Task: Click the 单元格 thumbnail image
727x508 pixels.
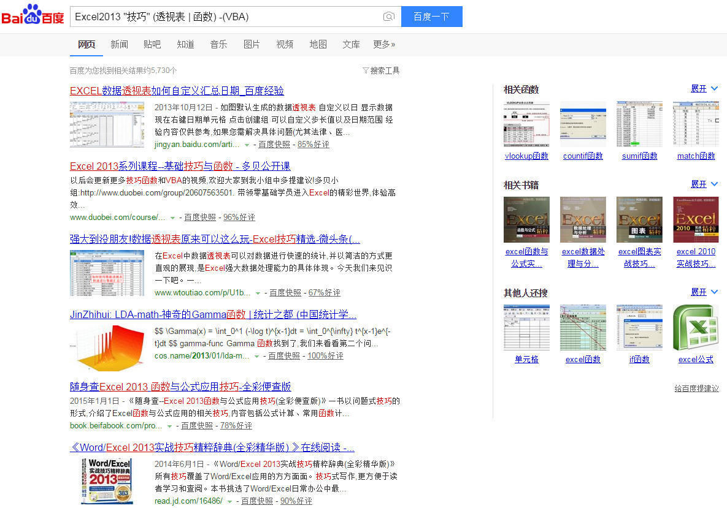Action: coord(526,327)
